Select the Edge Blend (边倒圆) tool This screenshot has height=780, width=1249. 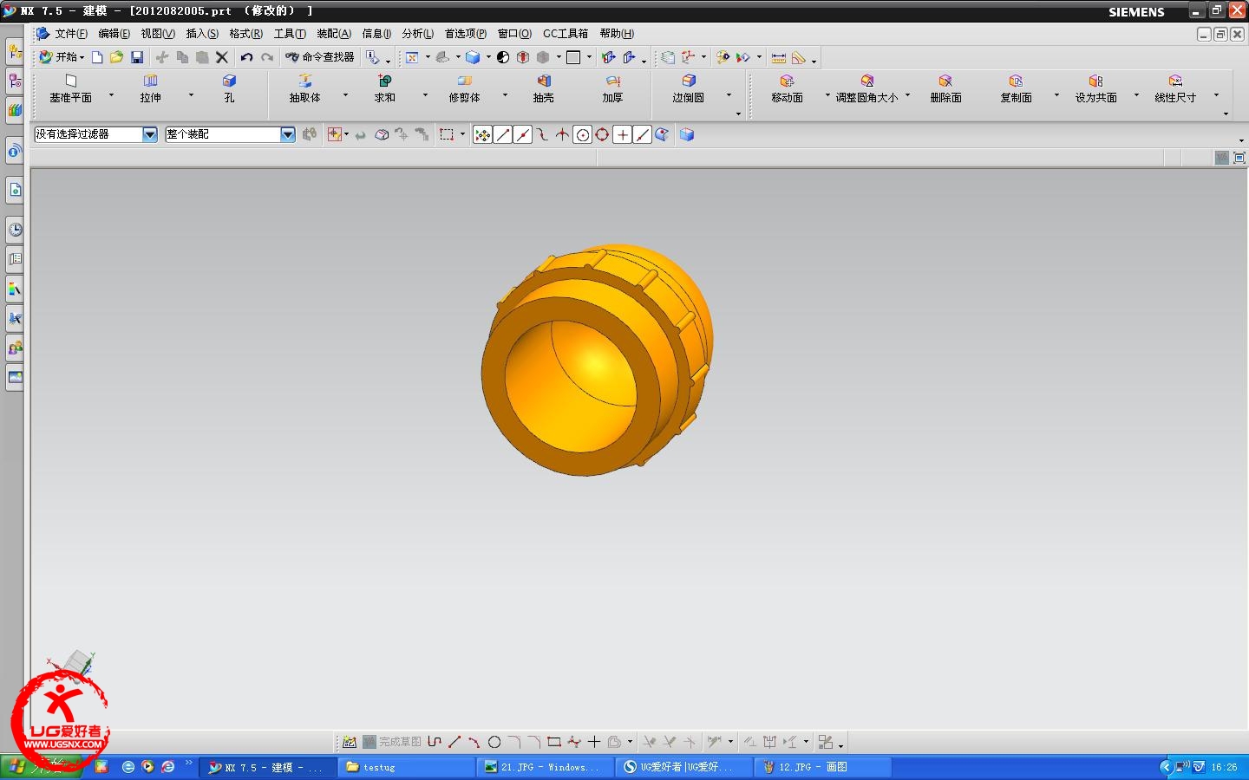[x=689, y=89]
